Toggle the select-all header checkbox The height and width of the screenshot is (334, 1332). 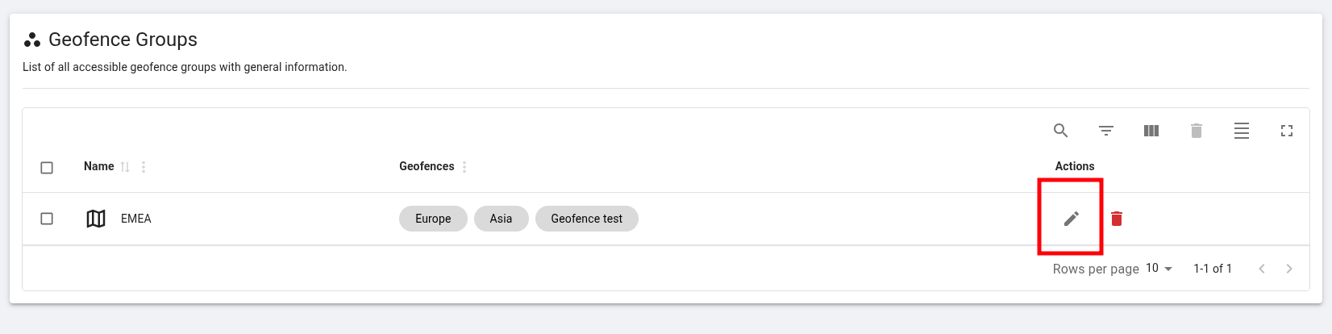tap(47, 168)
